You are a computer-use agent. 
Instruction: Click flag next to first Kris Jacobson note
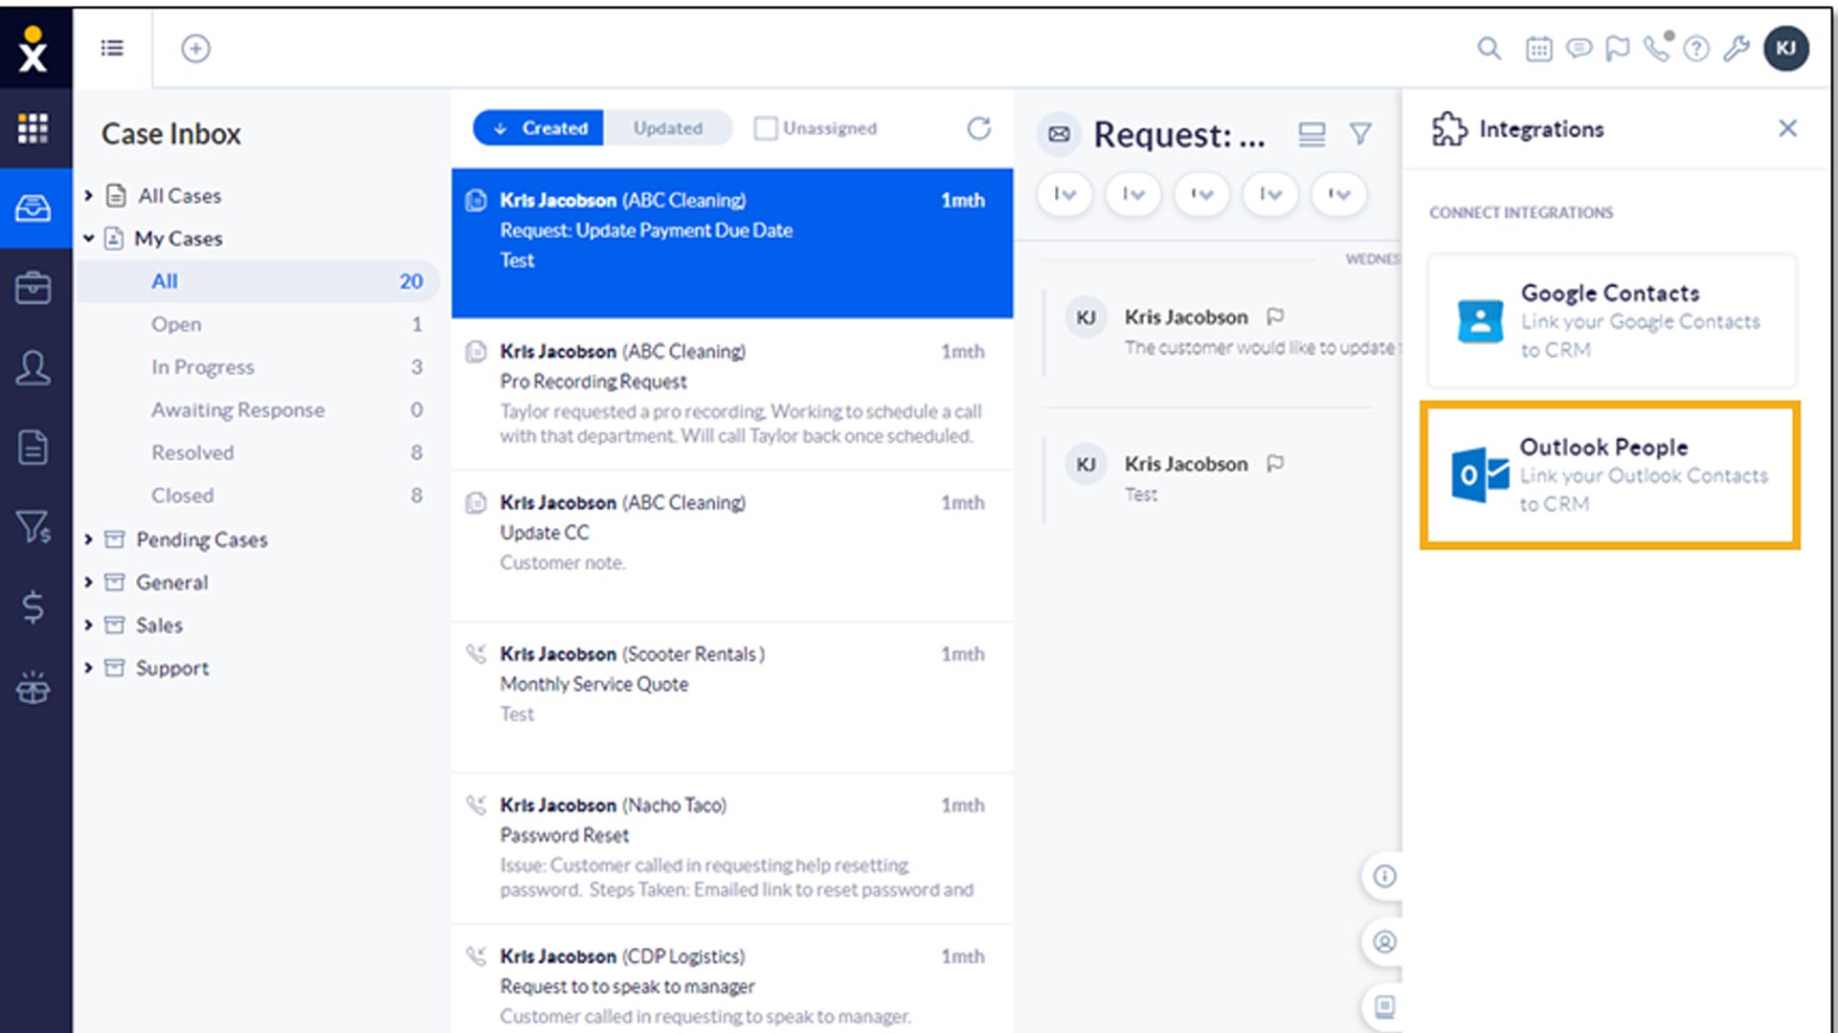1275,317
